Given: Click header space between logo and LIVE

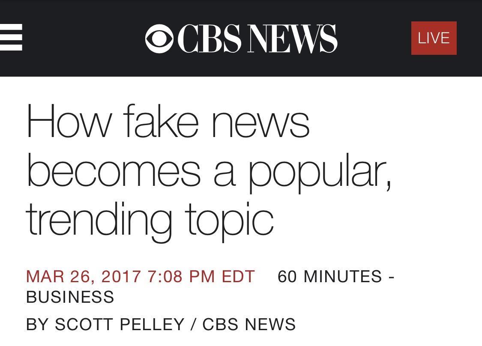Looking at the screenshot, I should (x=374, y=39).
